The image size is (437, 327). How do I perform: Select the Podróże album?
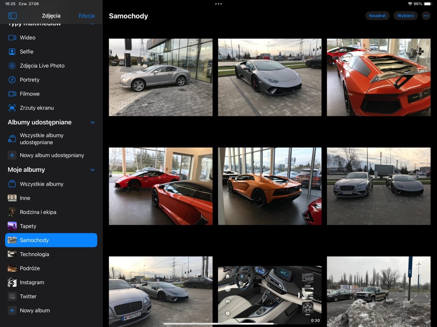[51, 269]
